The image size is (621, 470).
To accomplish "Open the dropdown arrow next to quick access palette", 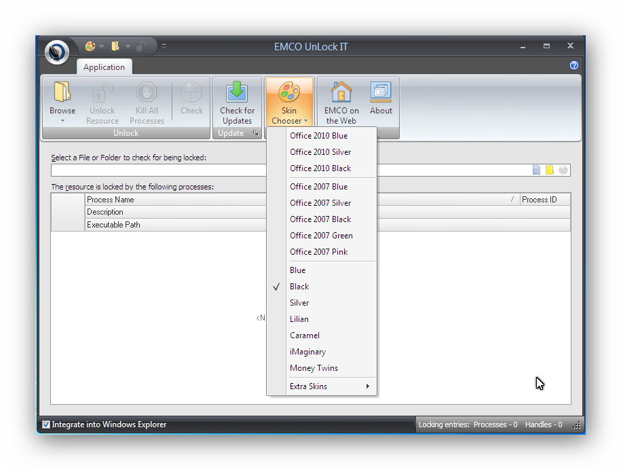I will (101, 46).
